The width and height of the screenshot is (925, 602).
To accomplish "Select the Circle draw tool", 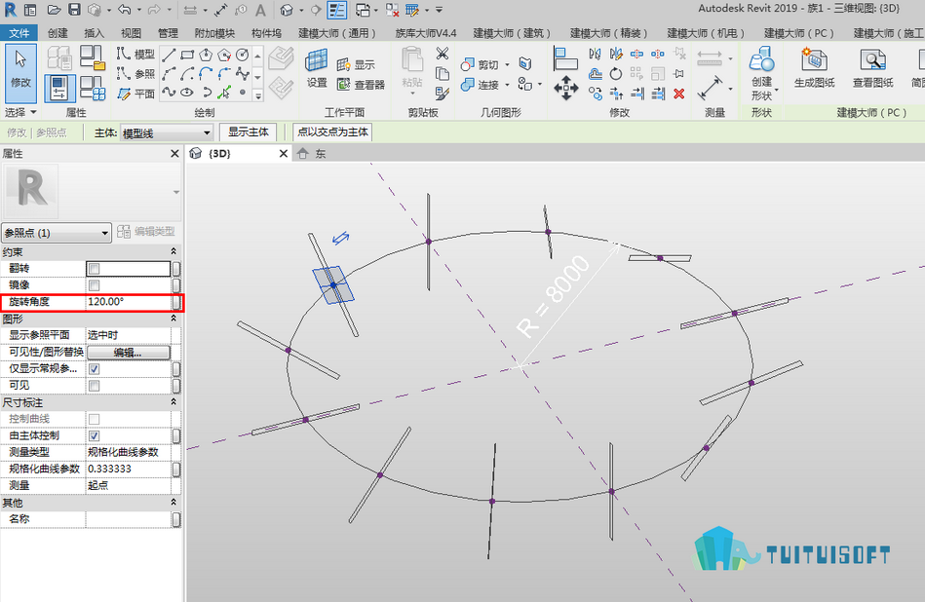I will 242,55.
